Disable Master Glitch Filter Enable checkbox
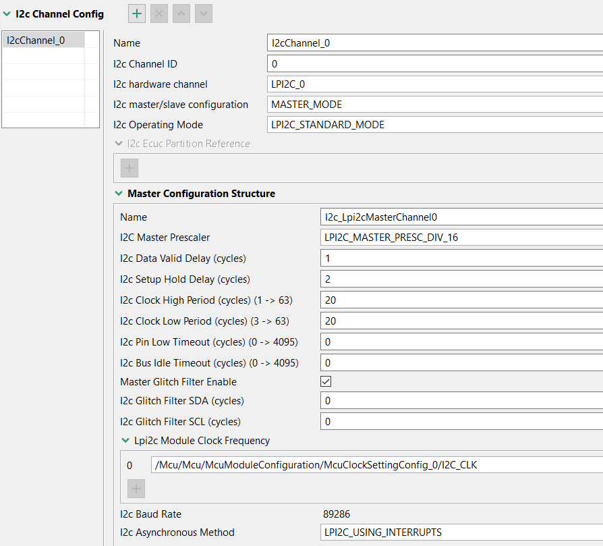Viewport: 603px width, 546px height. [x=326, y=382]
